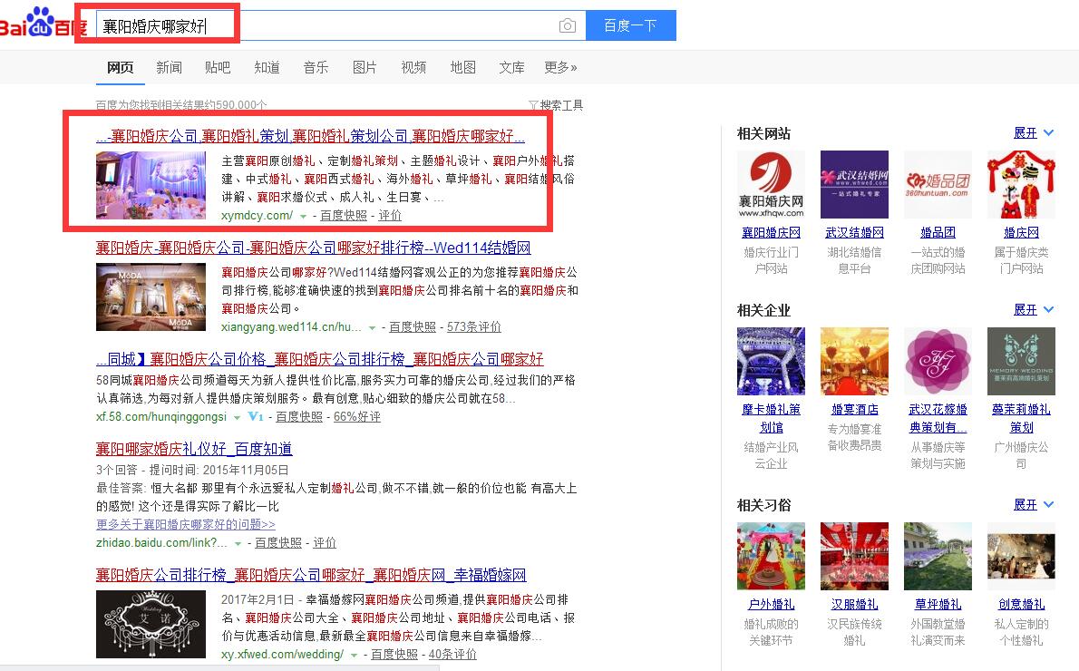Open 襄阳哪家婚庆礼仪好_百度知道 result
Image resolution: width=1079 pixels, height=671 pixels.
(194, 449)
